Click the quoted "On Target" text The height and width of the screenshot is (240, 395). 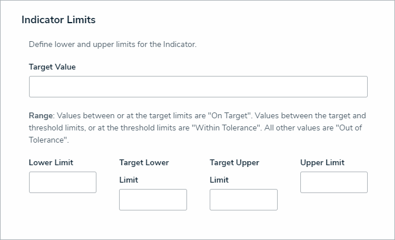click(x=232, y=115)
